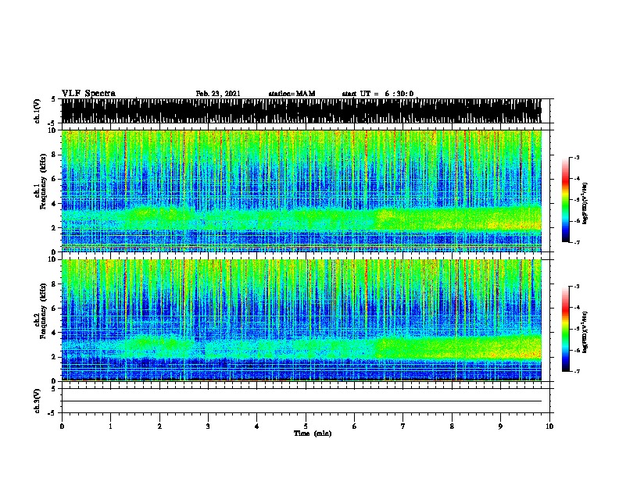
Task: Click time axis tick label "1"
Action: (110, 426)
